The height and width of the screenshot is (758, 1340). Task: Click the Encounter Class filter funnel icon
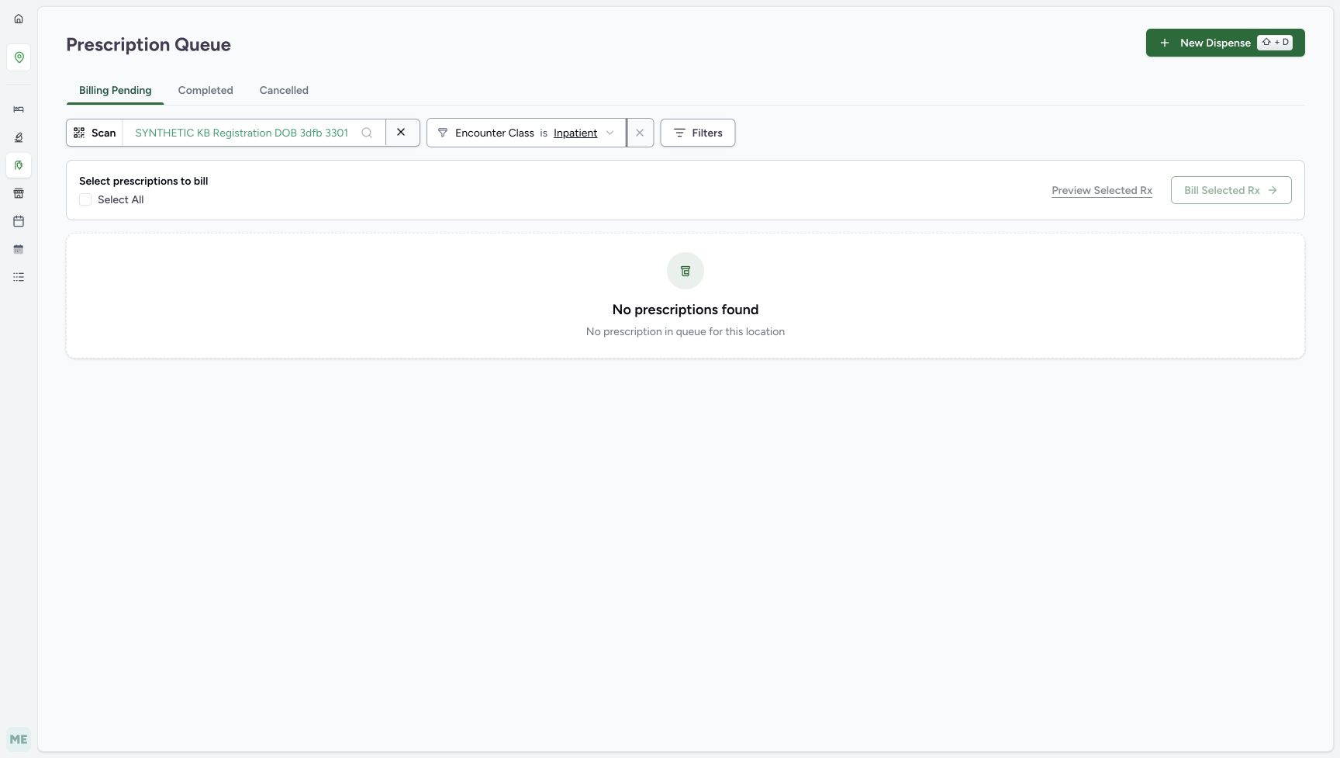tap(443, 133)
